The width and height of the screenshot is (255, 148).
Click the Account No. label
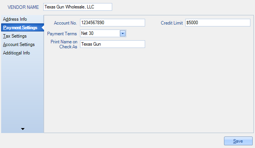tap(65, 23)
